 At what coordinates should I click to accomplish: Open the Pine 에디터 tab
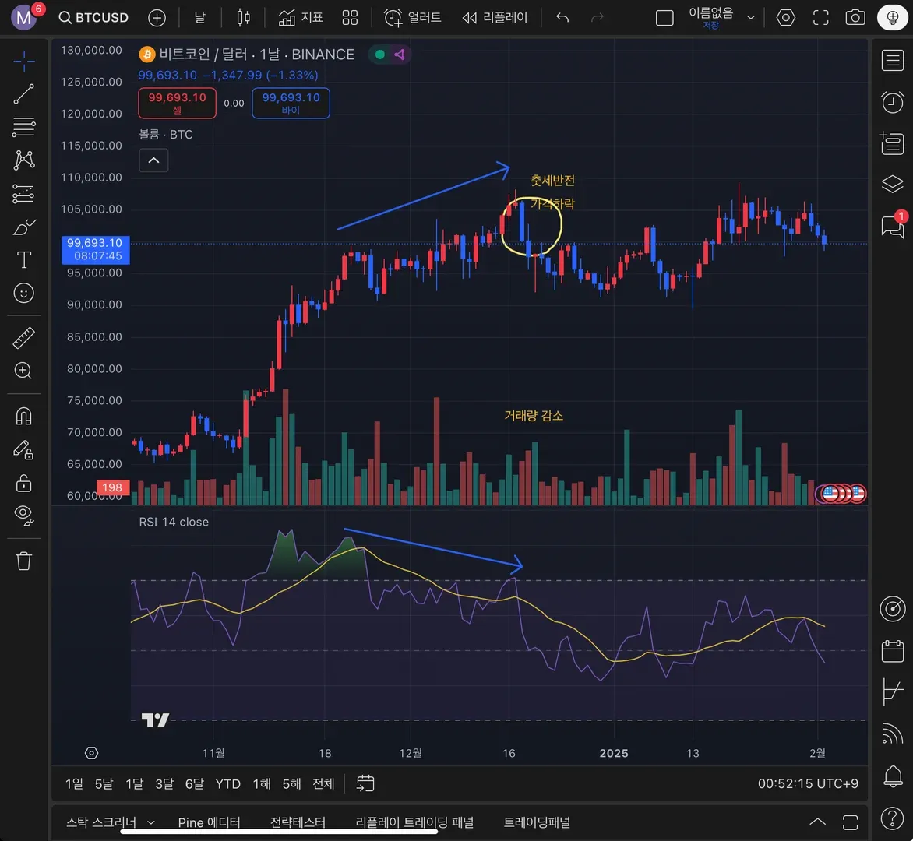[x=209, y=822]
